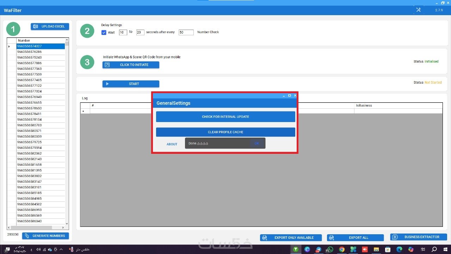Minimize the GeneralSettings dialog
The width and height of the screenshot is (451, 254).
point(284,96)
